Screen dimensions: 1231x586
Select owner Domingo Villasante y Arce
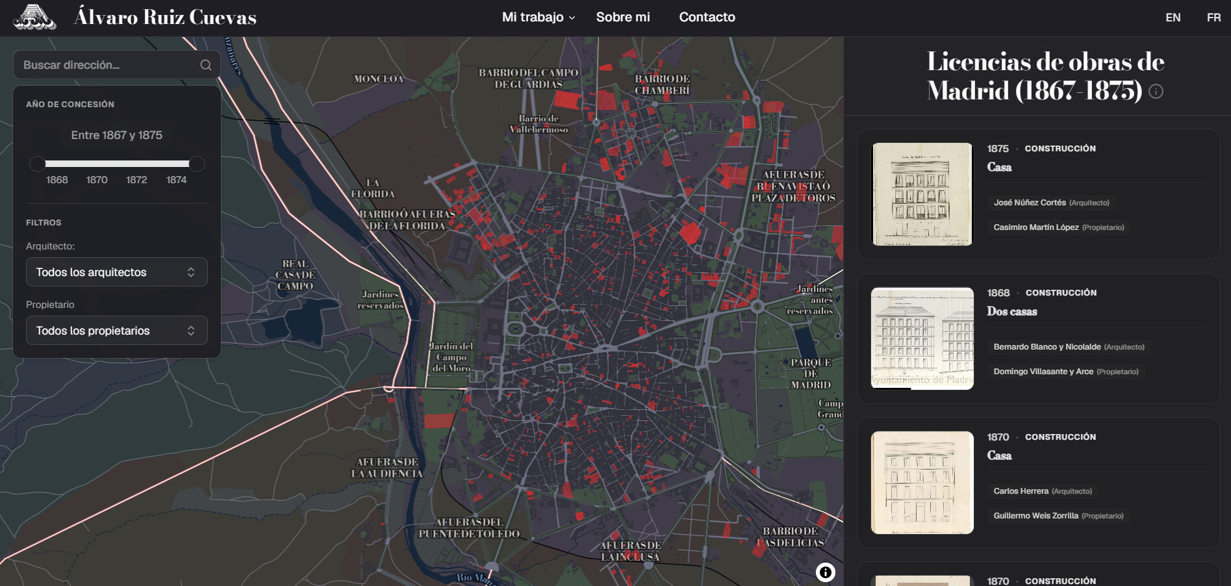pos(1065,372)
